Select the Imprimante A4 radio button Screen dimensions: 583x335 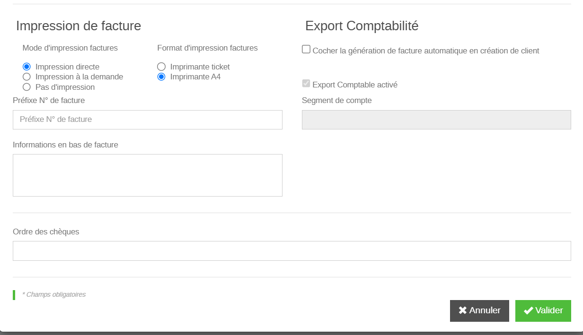(x=161, y=77)
